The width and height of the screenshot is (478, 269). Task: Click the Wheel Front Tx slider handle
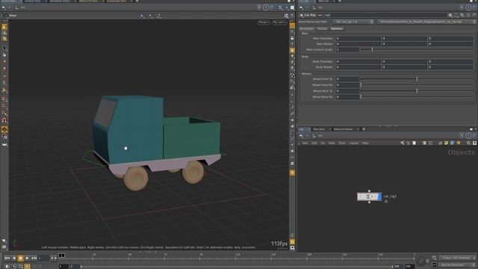417,79
